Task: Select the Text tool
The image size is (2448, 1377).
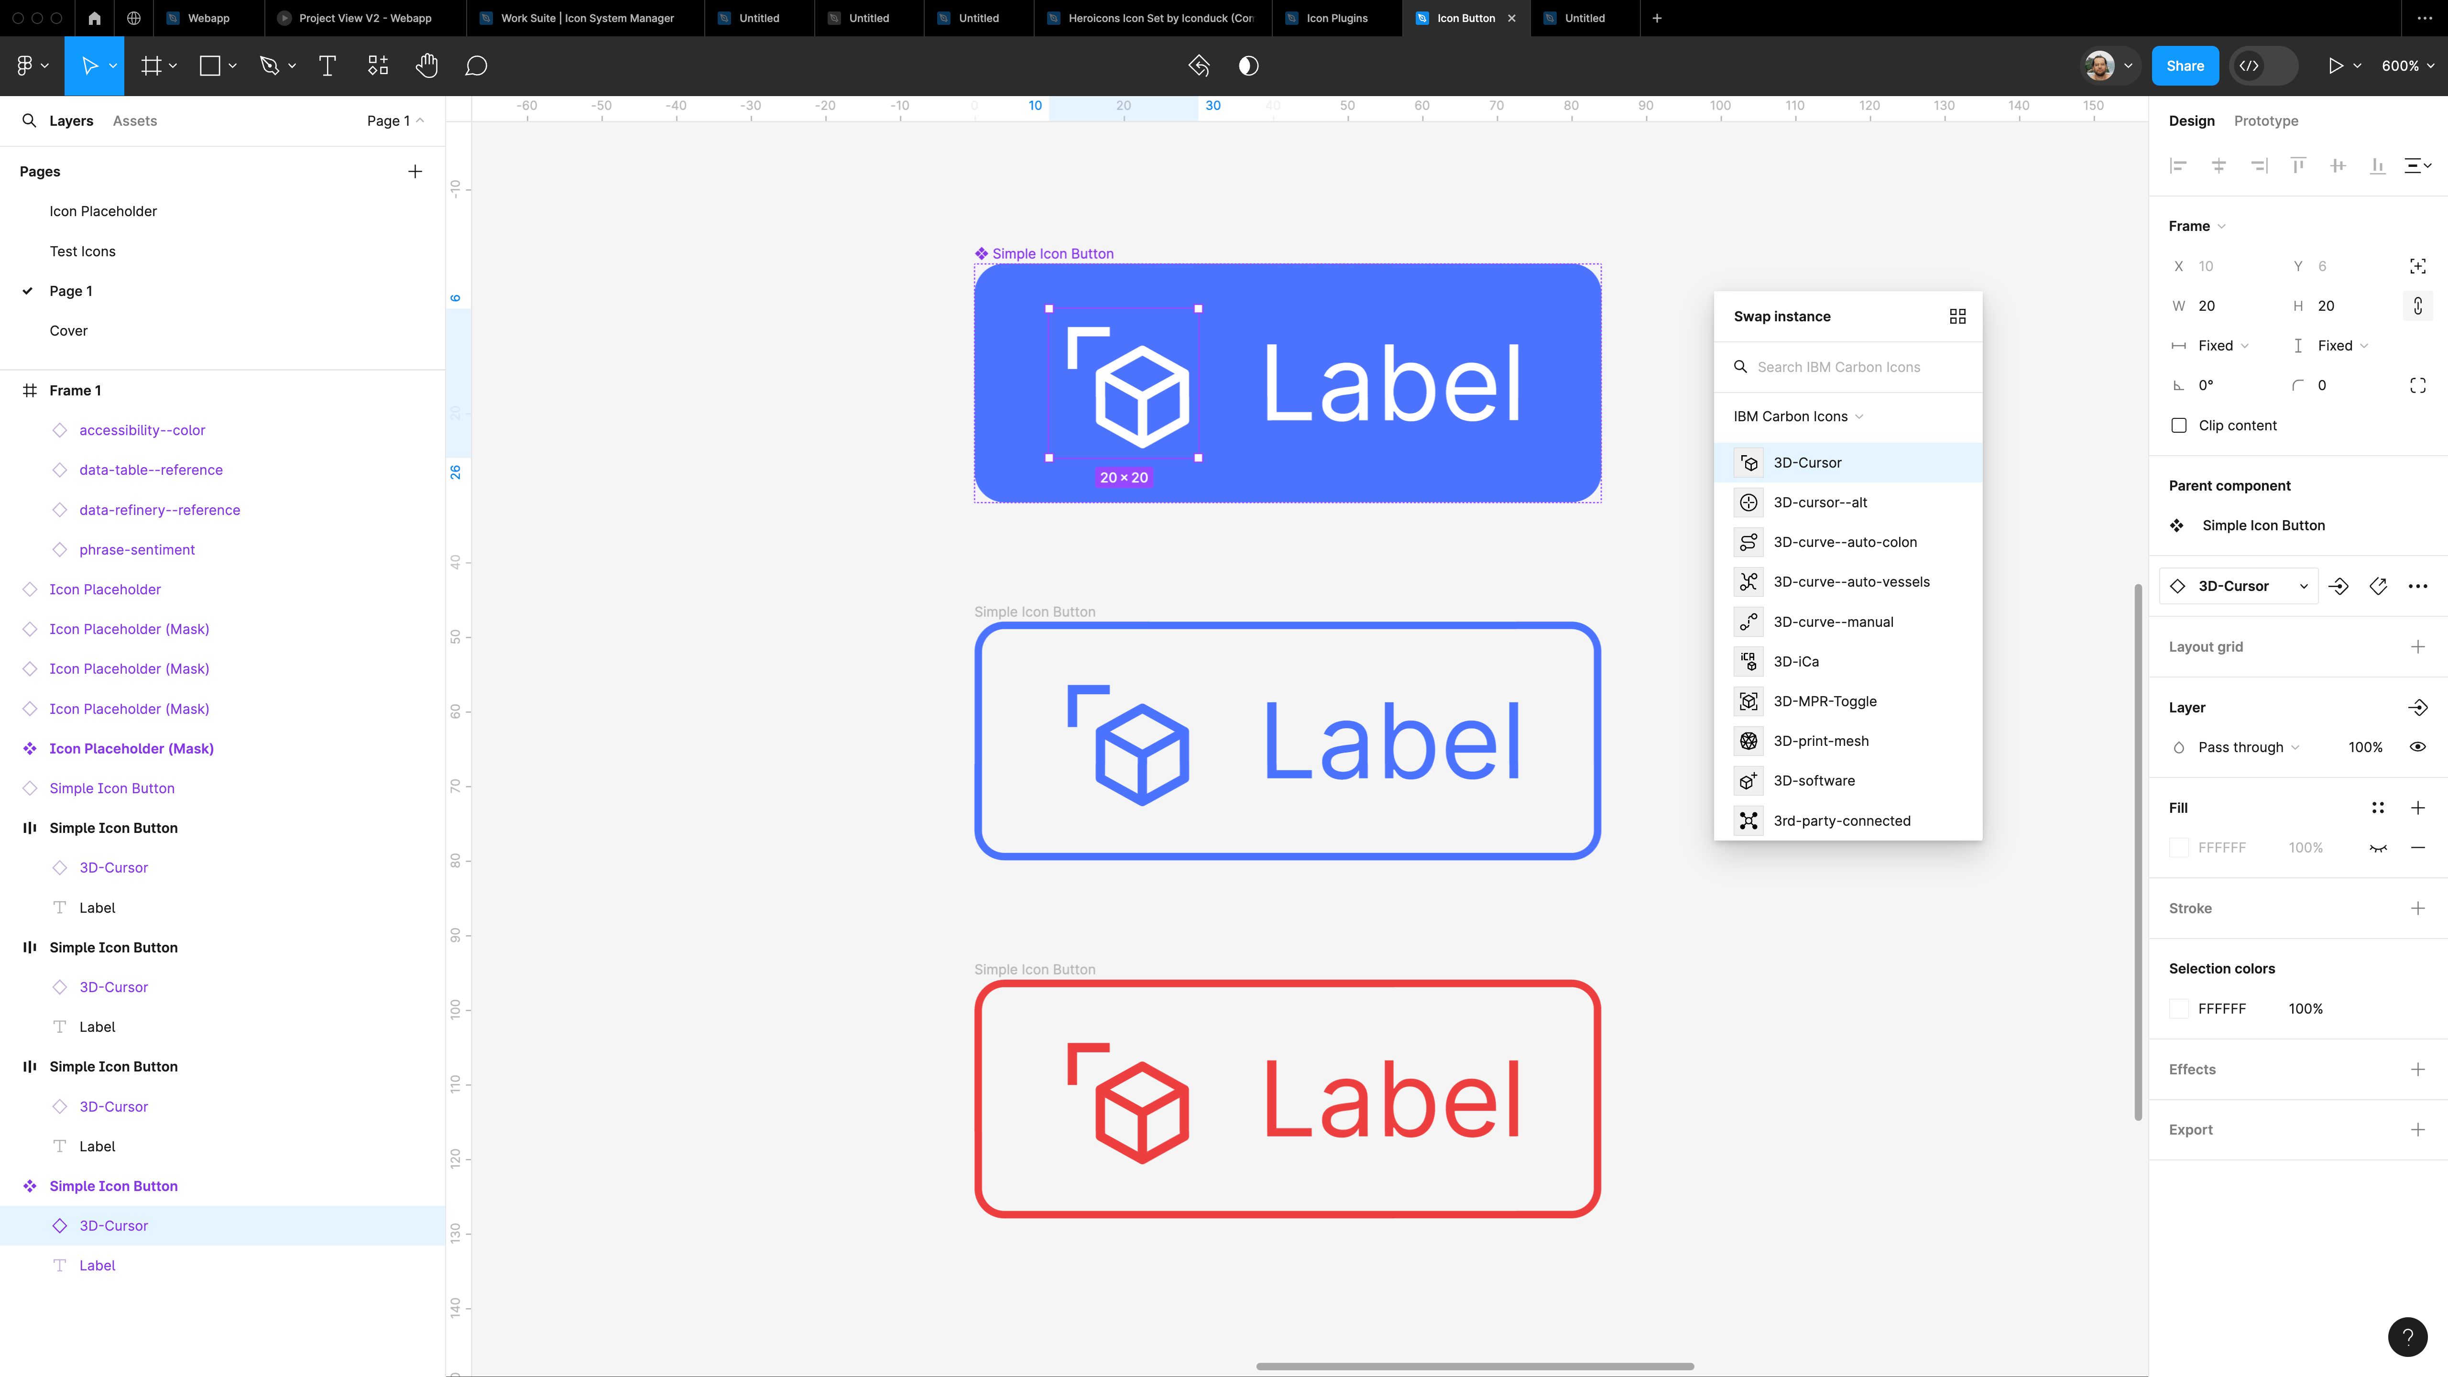Action: [328, 66]
